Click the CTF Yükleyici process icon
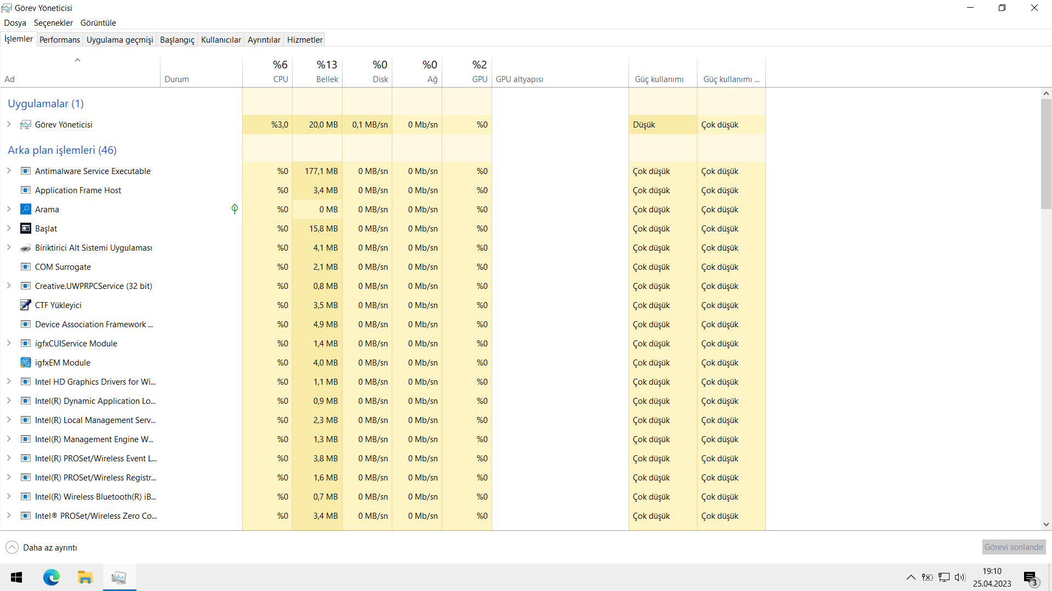The width and height of the screenshot is (1052, 591). tap(26, 305)
